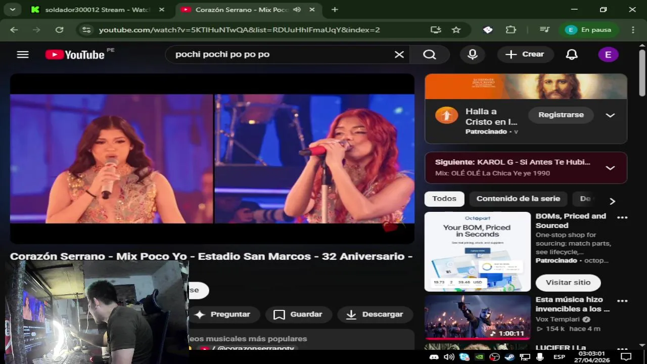This screenshot has width=647, height=364.
Task: Clear the search box with X
Action: (x=399, y=55)
